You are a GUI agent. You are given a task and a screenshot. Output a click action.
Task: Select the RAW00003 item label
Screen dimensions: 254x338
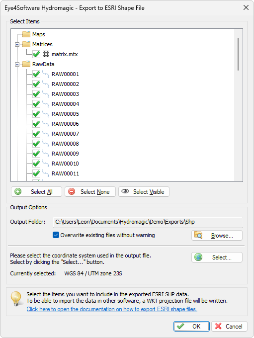(65, 94)
